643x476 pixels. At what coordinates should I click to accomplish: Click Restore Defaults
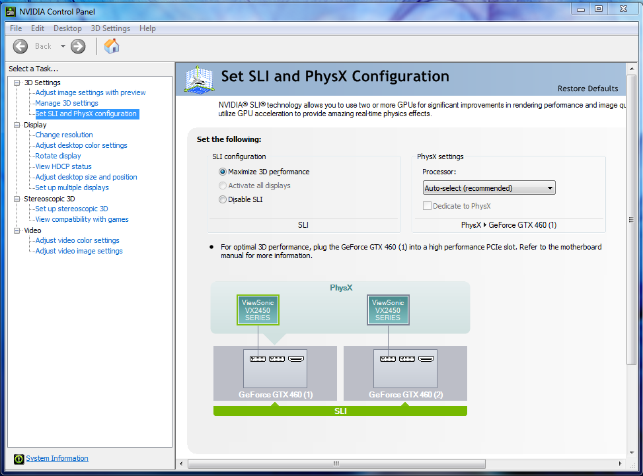(x=587, y=88)
